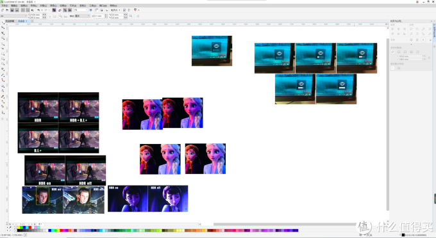The image size is (436, 238).
Task: Click the Undo arrow icon
Action: (38, 10)
